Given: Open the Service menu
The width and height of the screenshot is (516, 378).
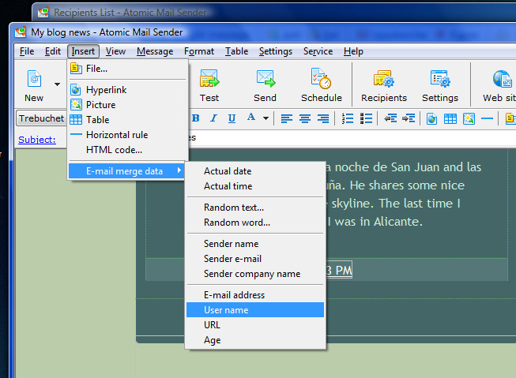Looking at the screenshot, I should [x=318, y=51].
